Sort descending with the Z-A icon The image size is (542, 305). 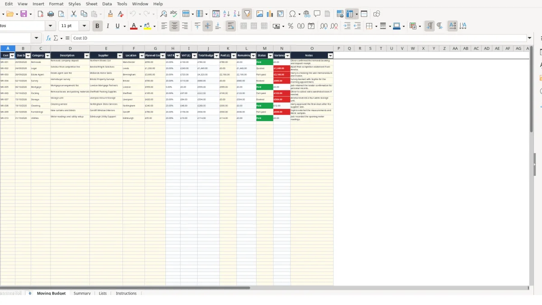pyautogui.click(x=237, y=14)
